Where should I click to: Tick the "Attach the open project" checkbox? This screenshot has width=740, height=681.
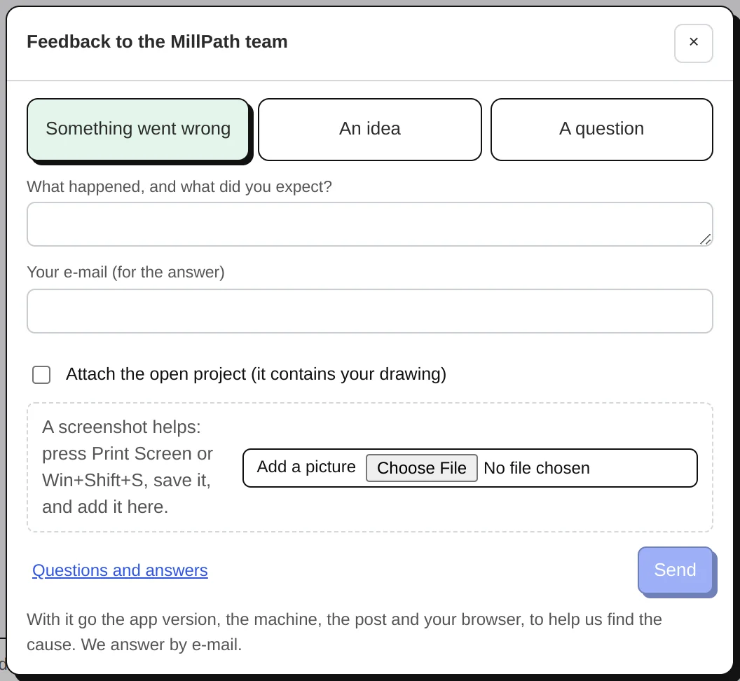tap(41, 375)
